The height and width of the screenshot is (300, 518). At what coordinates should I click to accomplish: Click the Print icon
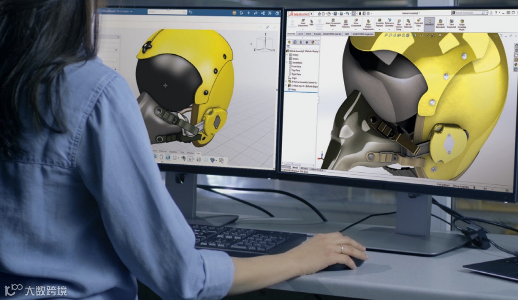click(341, 14)
